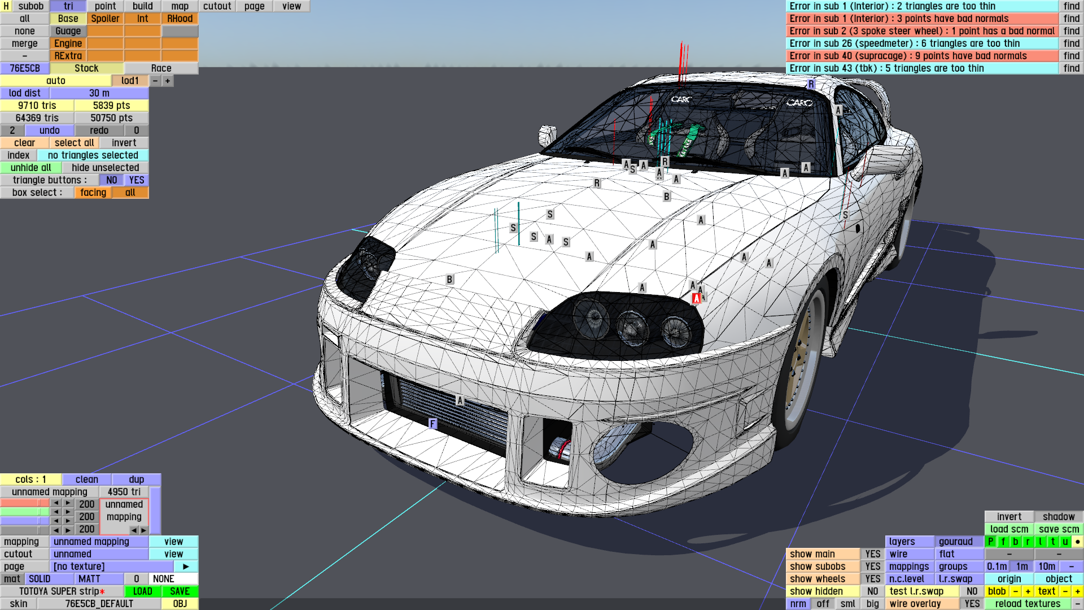Switch to the cutout tab

217,6
